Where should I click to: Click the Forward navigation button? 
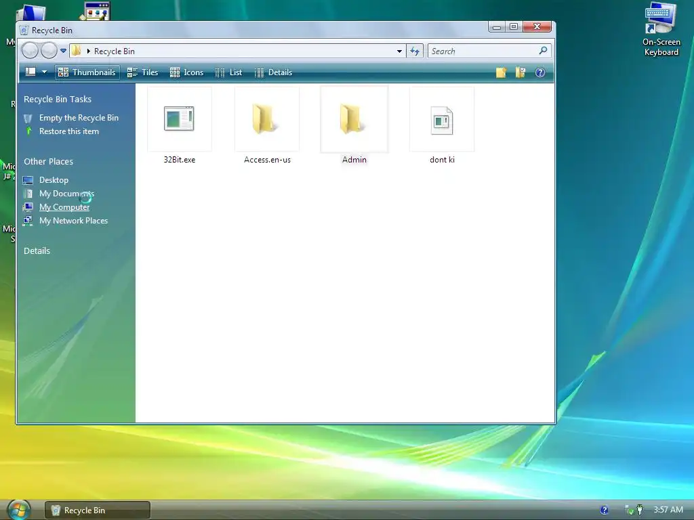click(x=49, y=51)
